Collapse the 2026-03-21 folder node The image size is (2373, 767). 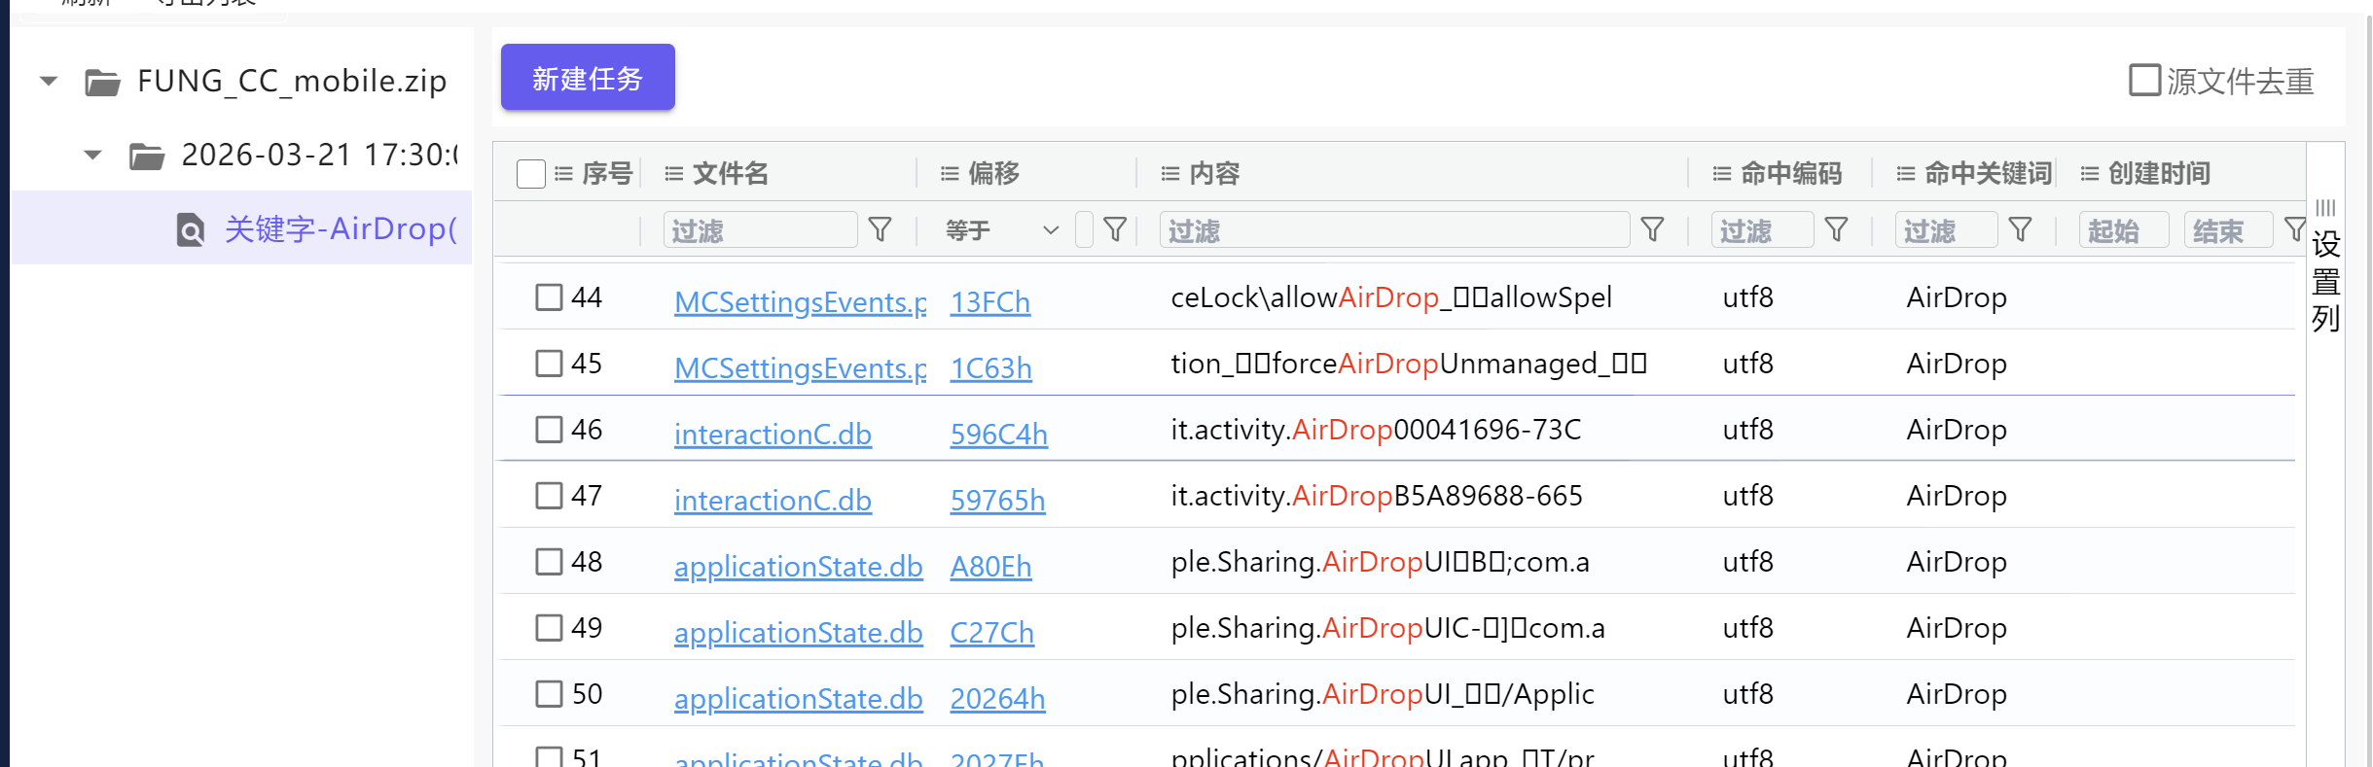pos(93,156)
